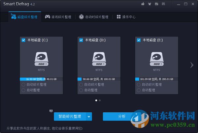Open the 操作中心 tab
Image resolution: width=198 pixels, height=133 pixels.
pyautogui.click(x=126, y=17)
